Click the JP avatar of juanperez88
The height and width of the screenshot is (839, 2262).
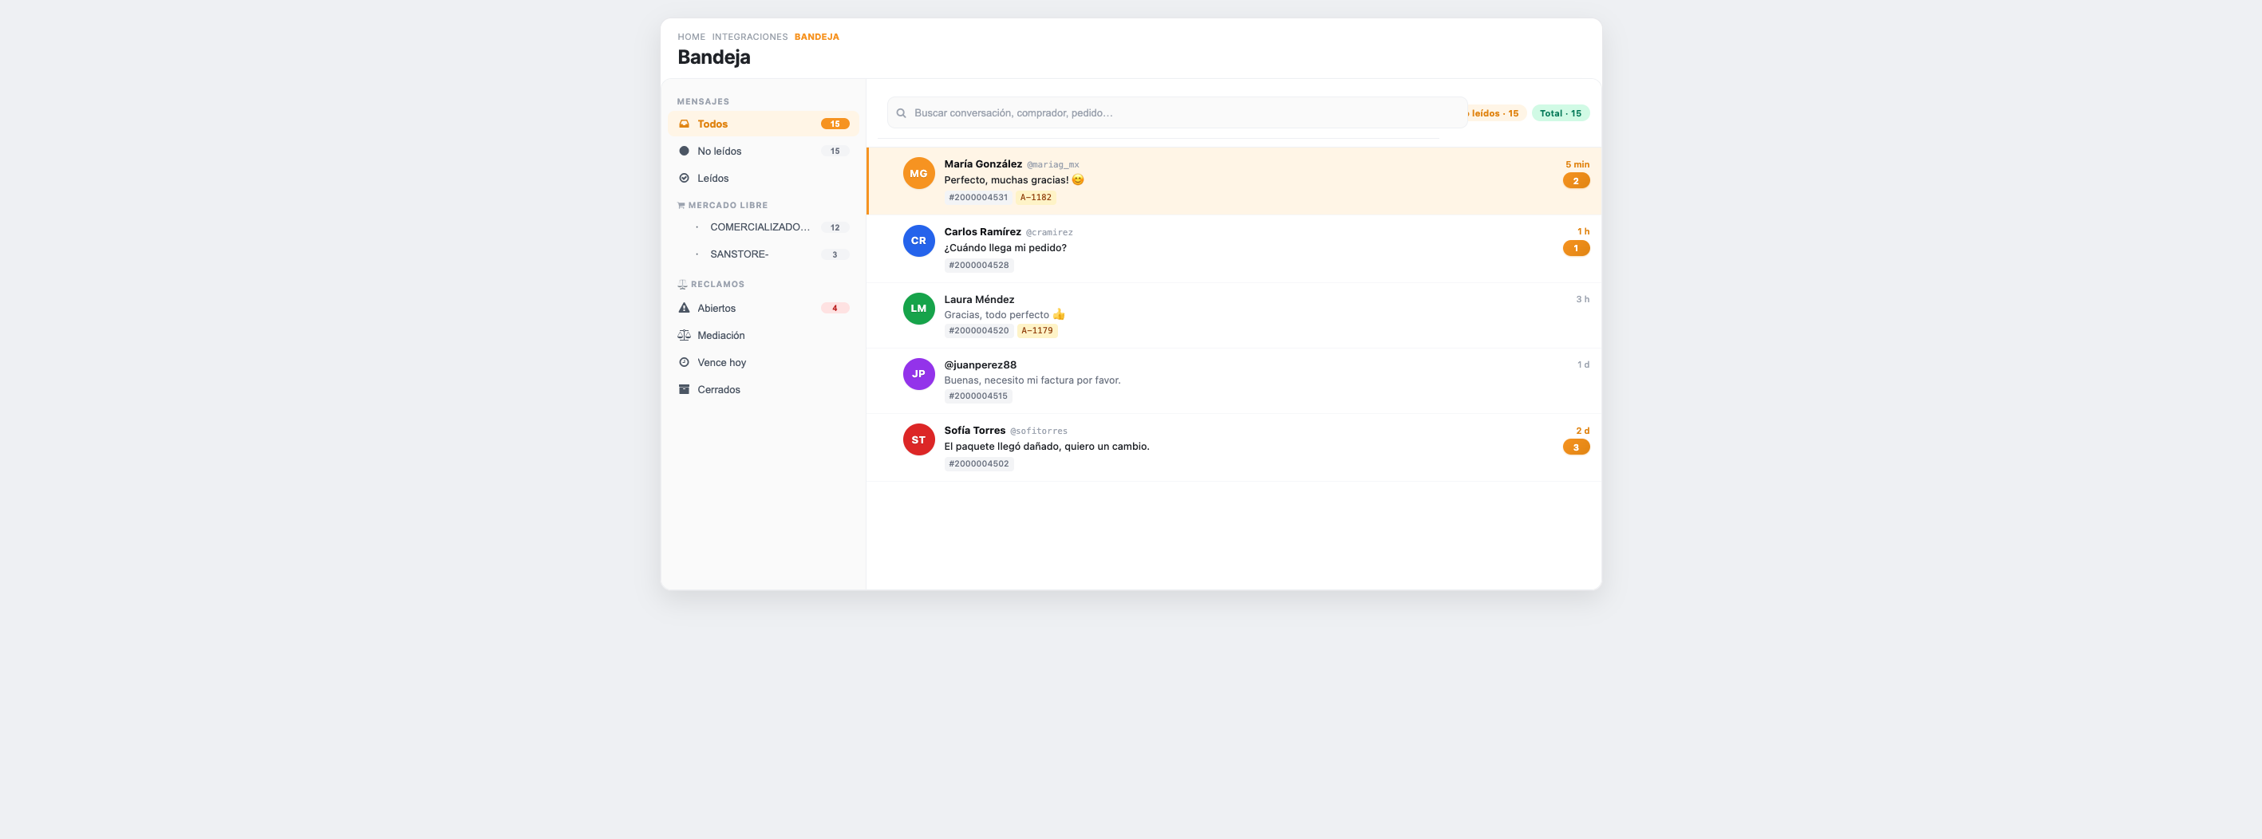pos(918,374)
